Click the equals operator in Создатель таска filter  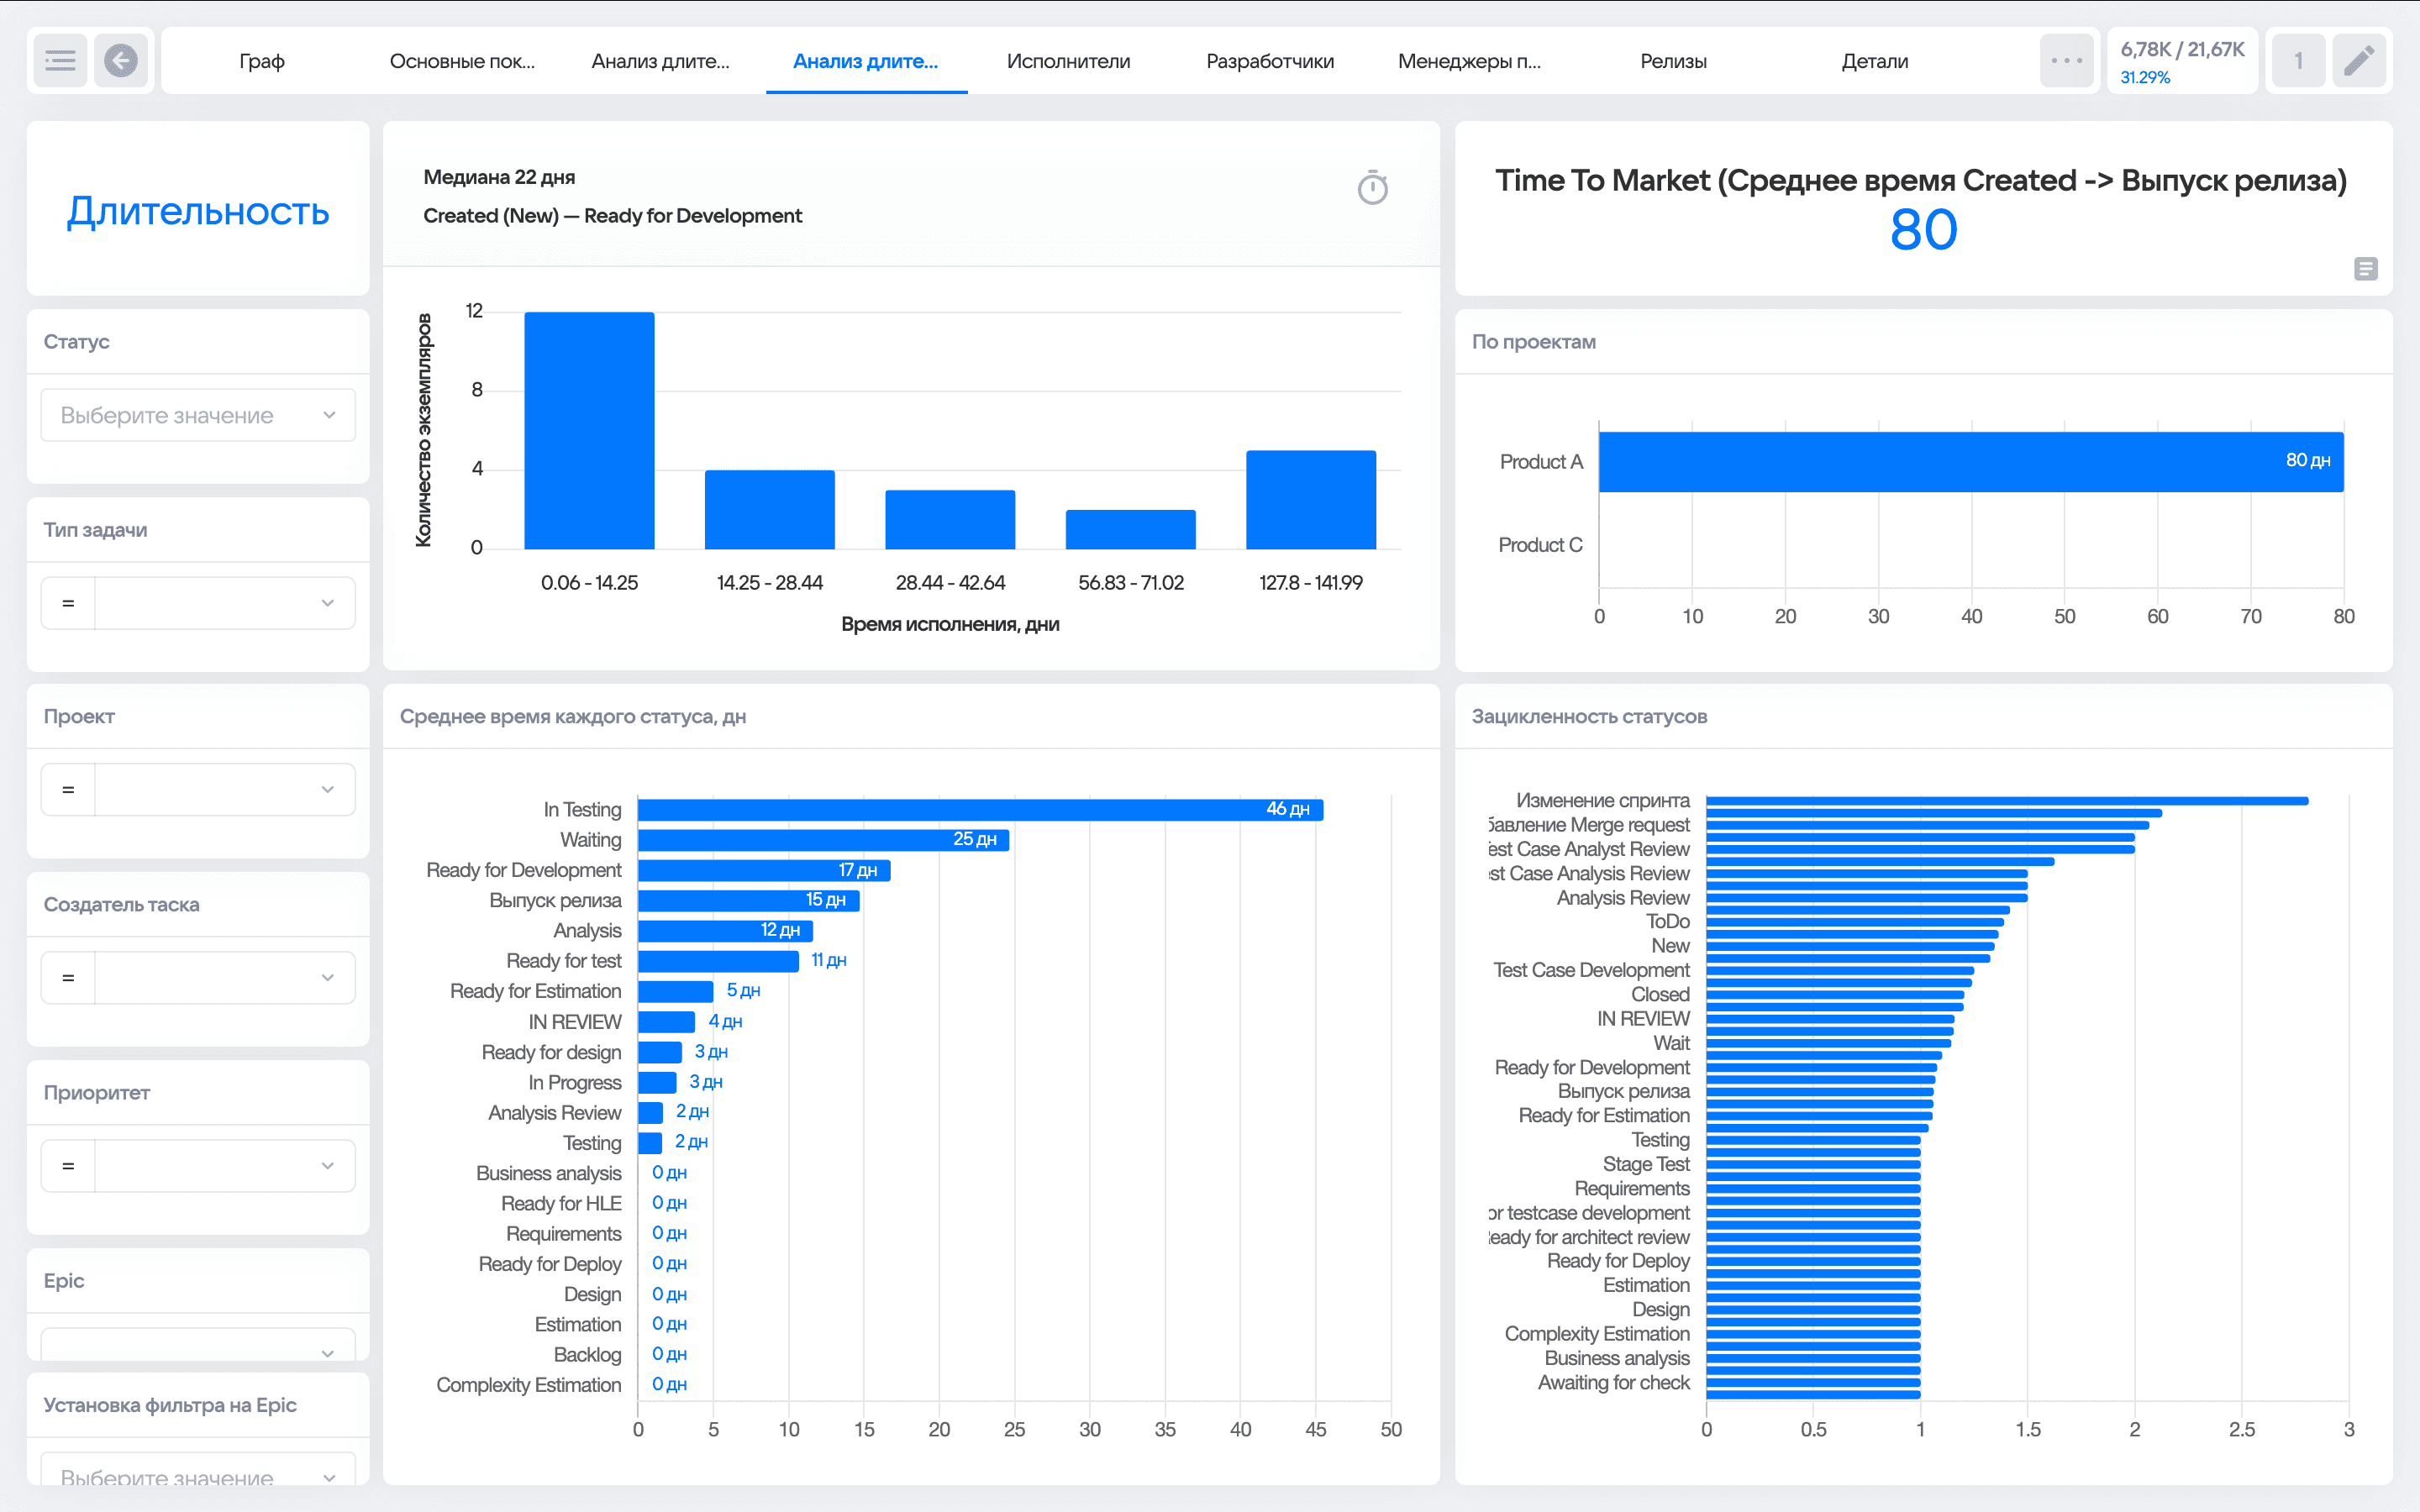click(68, 978)
